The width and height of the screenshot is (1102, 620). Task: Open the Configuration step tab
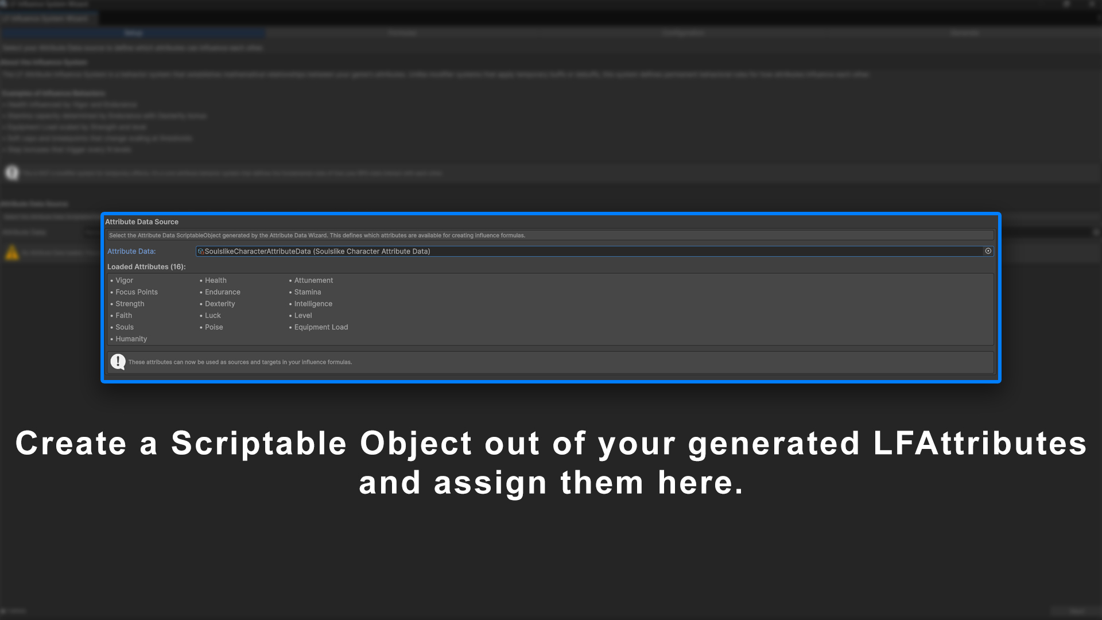click(683, 33)
